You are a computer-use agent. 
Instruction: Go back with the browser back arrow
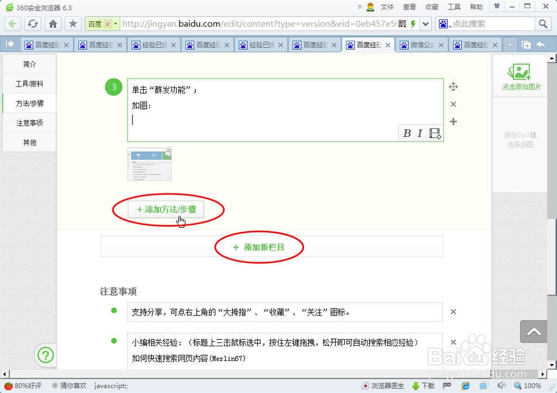pos(12,24)
